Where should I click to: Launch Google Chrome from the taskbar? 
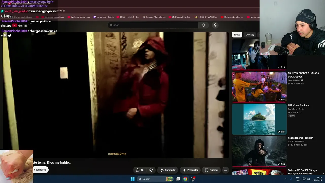pyautogui.click(x=185, y=179)
